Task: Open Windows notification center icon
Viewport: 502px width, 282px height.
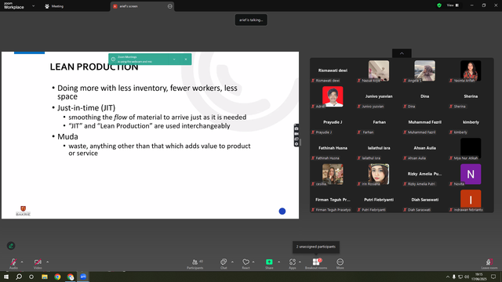Action: pyautogui.click(x=493, y=277)
